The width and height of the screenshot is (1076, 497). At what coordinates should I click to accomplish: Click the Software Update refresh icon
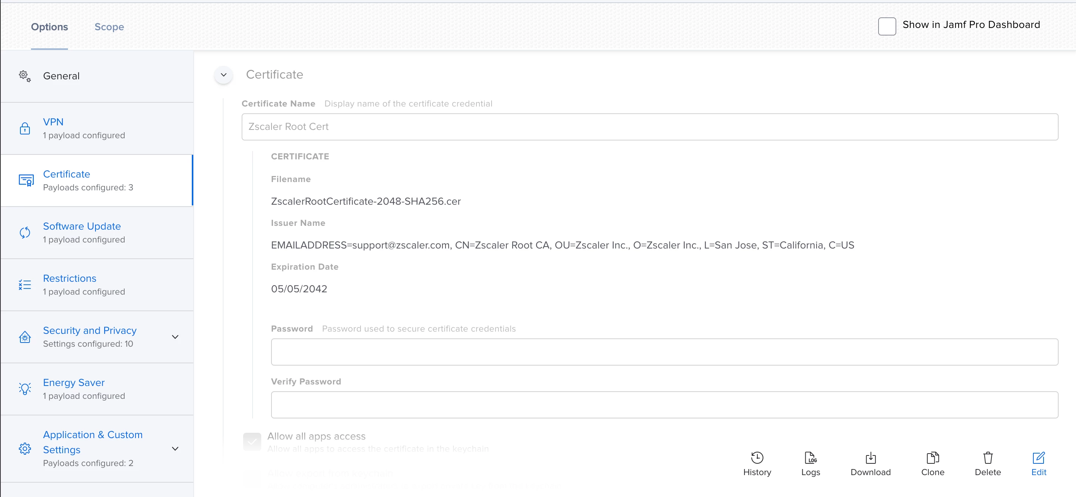pyautogui.click(x=25, y=232)
